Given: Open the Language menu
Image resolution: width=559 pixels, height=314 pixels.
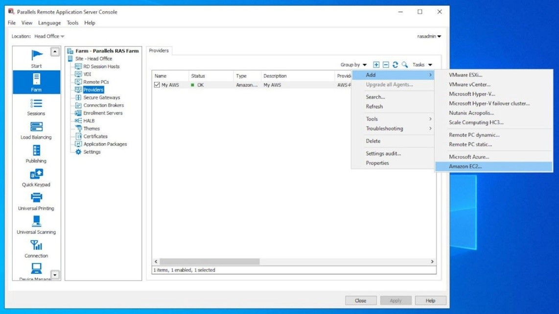Looking at the screenshot, I should (x=49, y=23).
